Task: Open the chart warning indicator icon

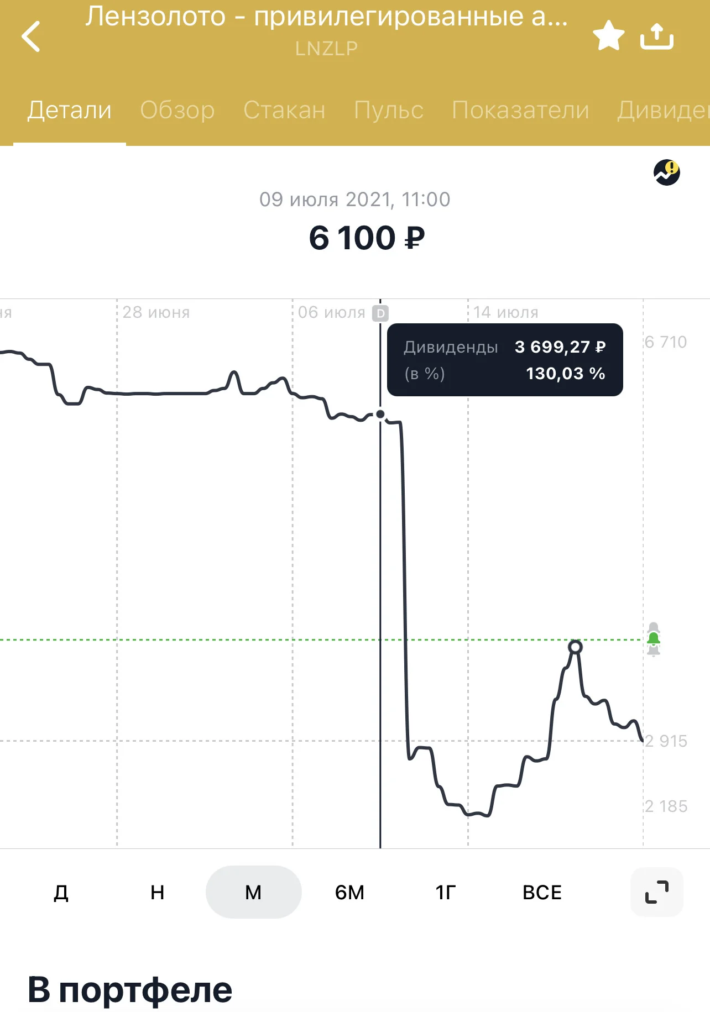Action: pos(667,172)
